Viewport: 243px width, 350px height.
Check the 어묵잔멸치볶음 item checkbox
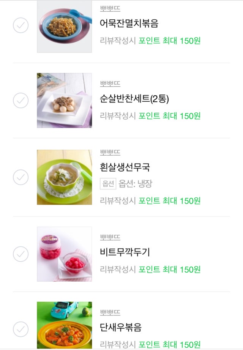click(21, 25)
